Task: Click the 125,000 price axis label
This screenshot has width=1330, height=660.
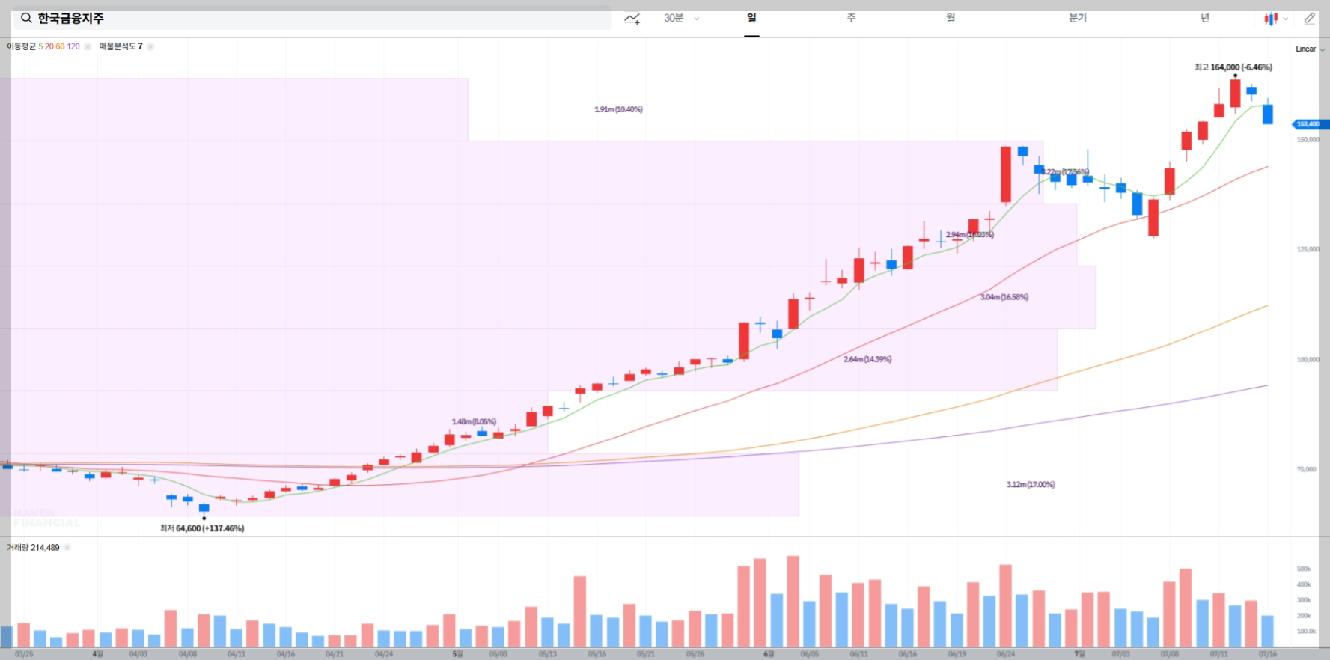Action: [x=1308, y=250]
